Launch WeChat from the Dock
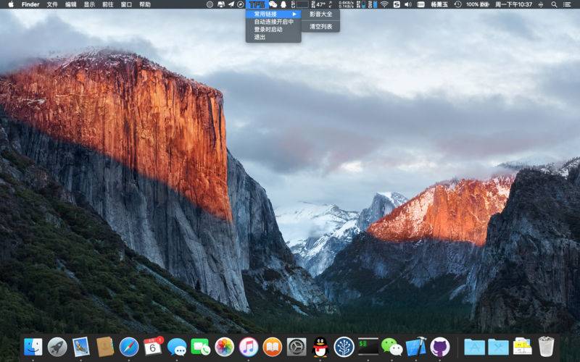Image resolution: width=580 pixels, height=362 pixels. [x=391, y=348]
